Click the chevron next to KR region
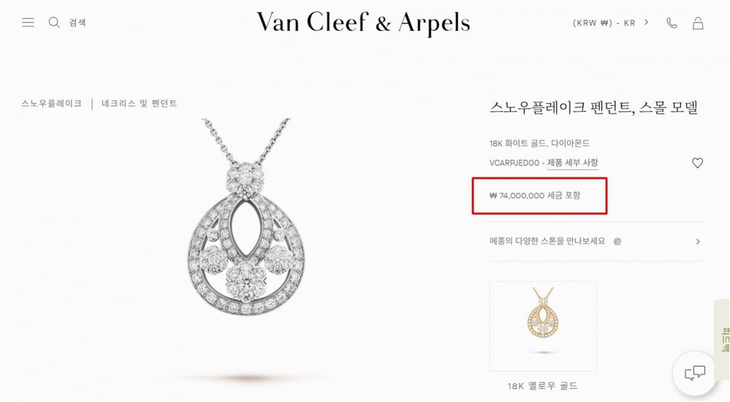The width and height of the screenshot is (730, 402). [x=647, y=23]
